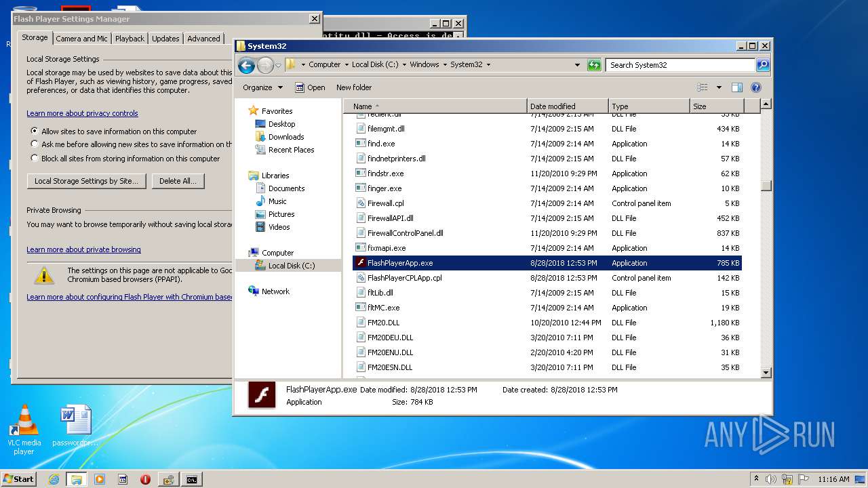Viewport: 868px width, 488px height.
Task: Click the Delete All button
Action: 178,181
